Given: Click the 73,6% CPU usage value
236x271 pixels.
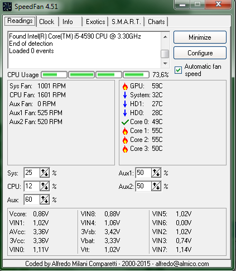Looking at the screenshot, I should [161, 75].
